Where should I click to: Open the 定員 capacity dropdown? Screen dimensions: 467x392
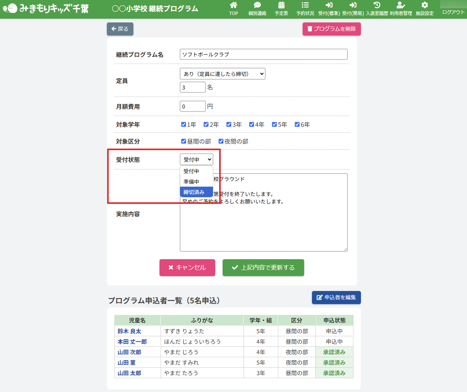[x=222, y=74]
